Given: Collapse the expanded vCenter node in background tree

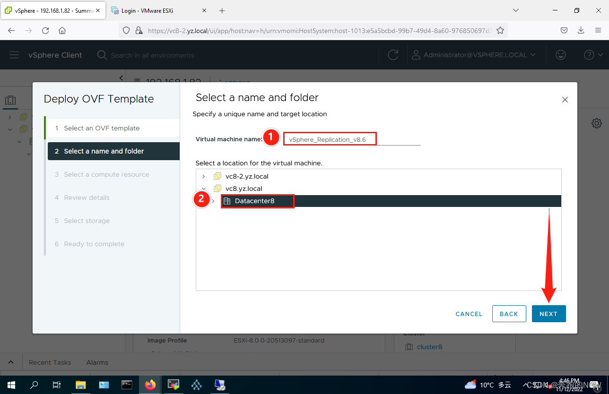Looking at the screenshot, I should (10, 129).
